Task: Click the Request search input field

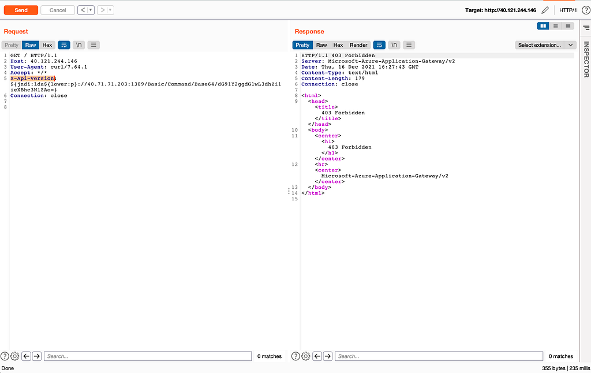Action: coord(148,356)
